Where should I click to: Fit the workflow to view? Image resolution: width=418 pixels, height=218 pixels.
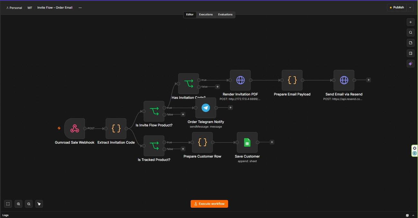coord(8,204)
